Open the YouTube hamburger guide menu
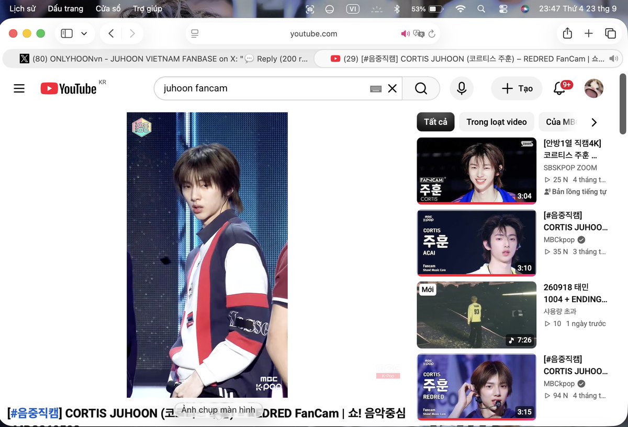 19,88
